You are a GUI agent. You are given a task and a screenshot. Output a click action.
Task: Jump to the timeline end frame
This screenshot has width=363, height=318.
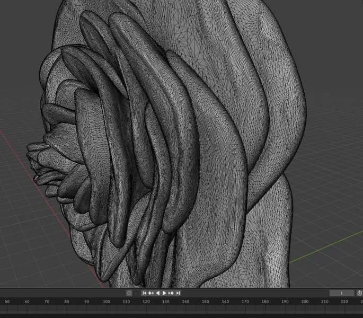[x=178, y=293]
